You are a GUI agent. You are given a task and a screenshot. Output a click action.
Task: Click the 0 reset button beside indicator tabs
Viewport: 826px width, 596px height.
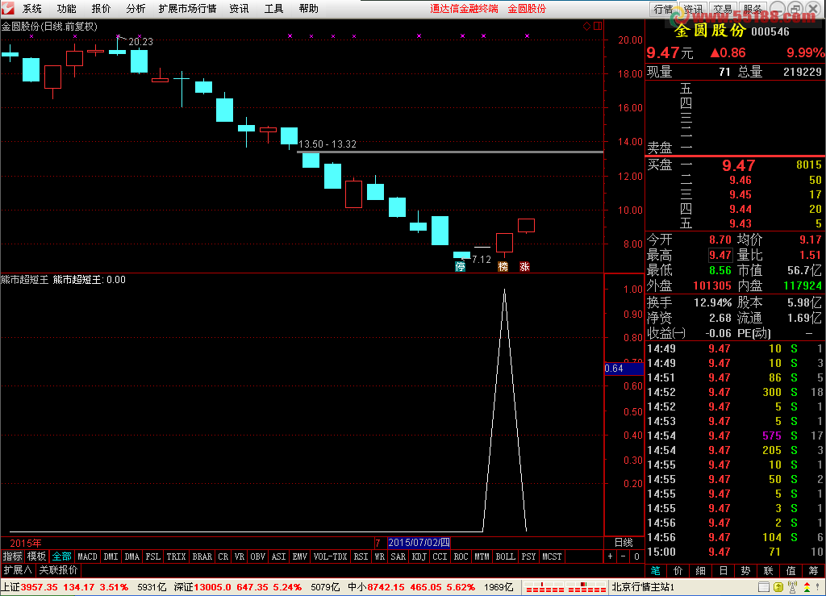click(x=636, y=556)
